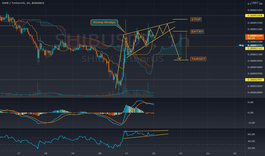Click date 24 on the time axis
Image resolution: width=265 pixels, height=156 pixels.
208,153
